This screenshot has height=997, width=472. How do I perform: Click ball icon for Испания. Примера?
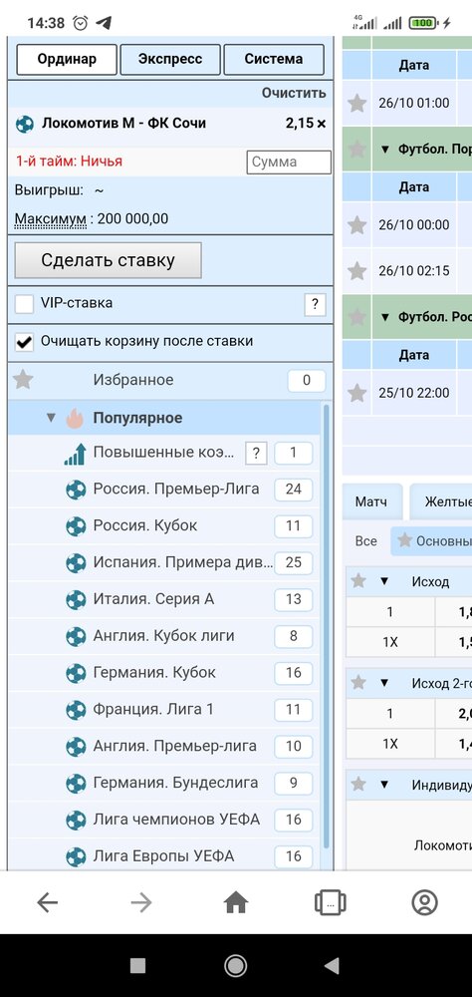pyautogui.click(x=76, y=562)
